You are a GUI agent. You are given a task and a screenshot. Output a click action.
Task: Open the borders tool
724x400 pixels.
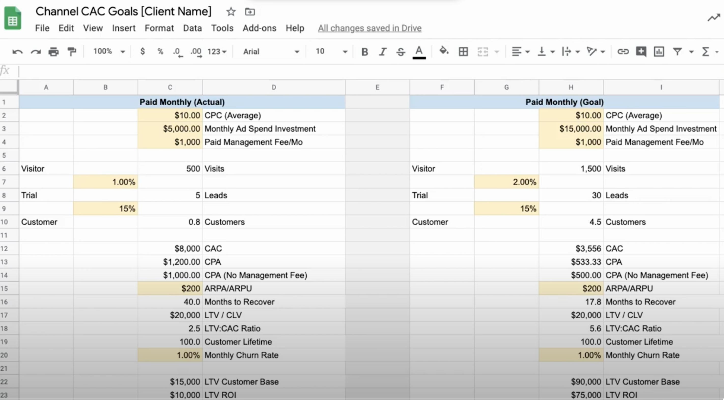coord(463,52)
